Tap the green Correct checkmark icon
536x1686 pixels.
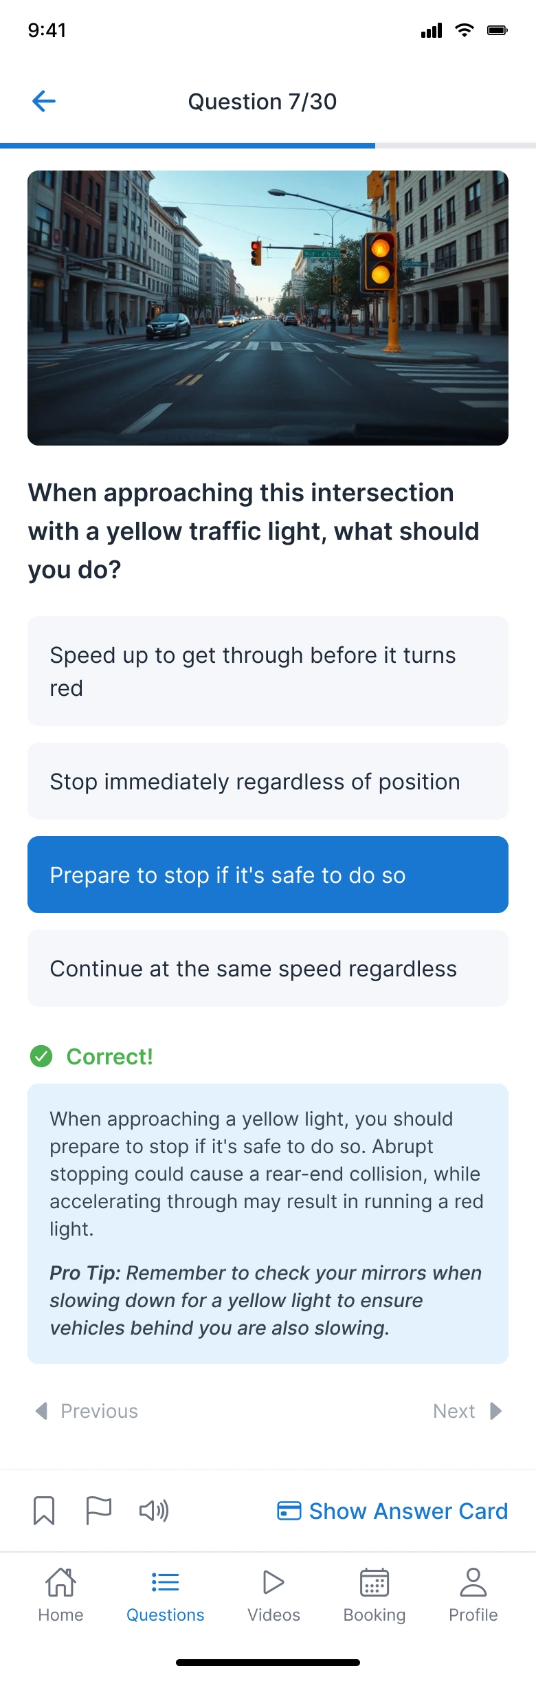pos(41,1056)
